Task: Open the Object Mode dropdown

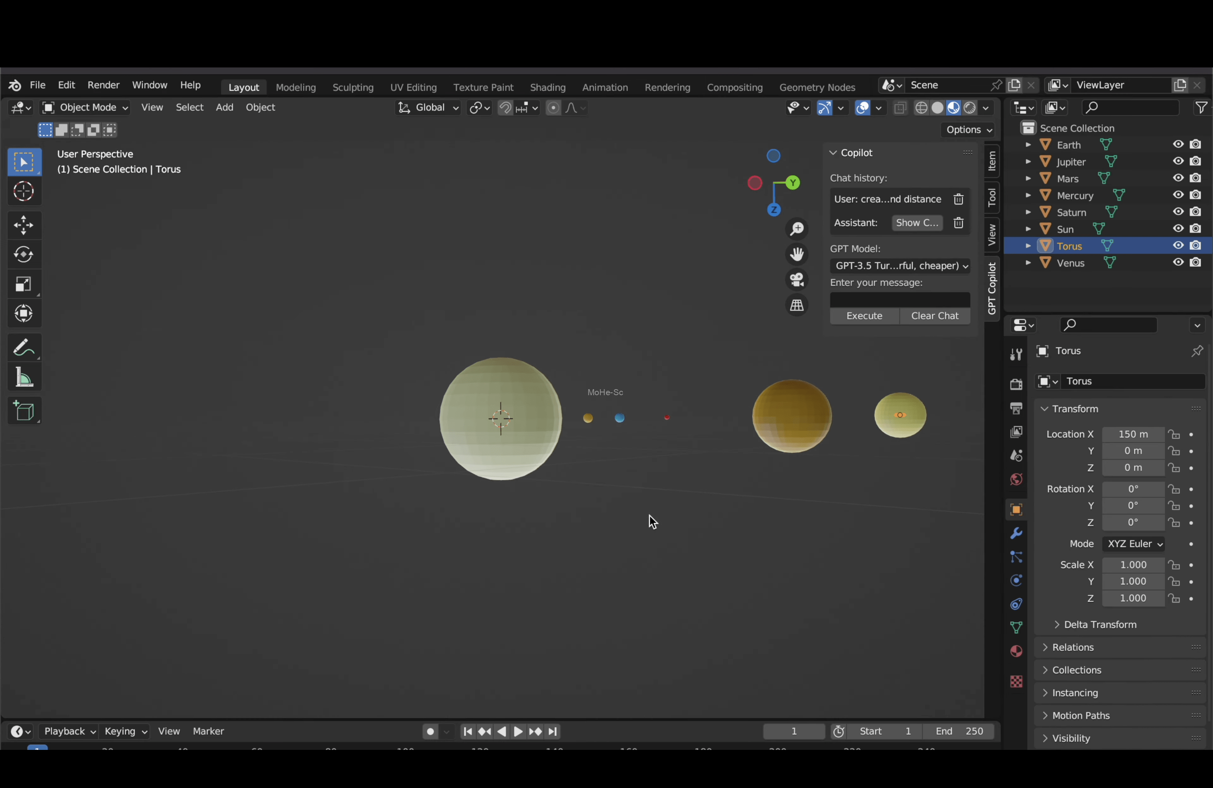Action: [85, 108]
